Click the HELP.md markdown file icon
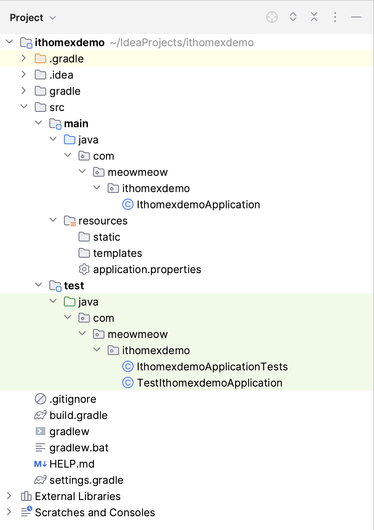Screen dimensions: 374x530 (40, 464)
